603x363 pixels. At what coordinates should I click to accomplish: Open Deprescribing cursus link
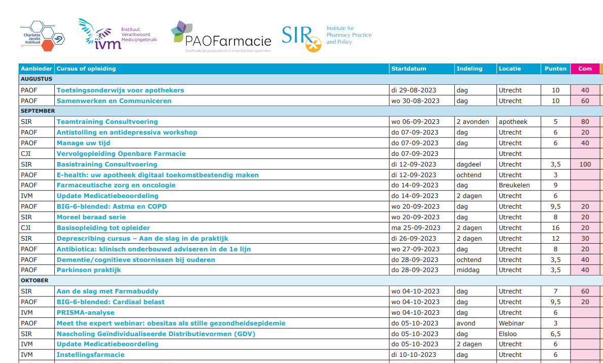pos(142,239)
